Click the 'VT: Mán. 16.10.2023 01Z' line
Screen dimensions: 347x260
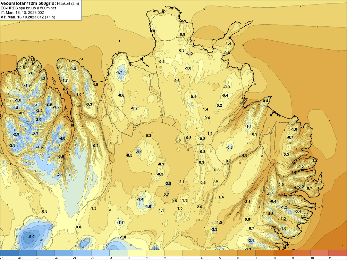coord(22,17)
